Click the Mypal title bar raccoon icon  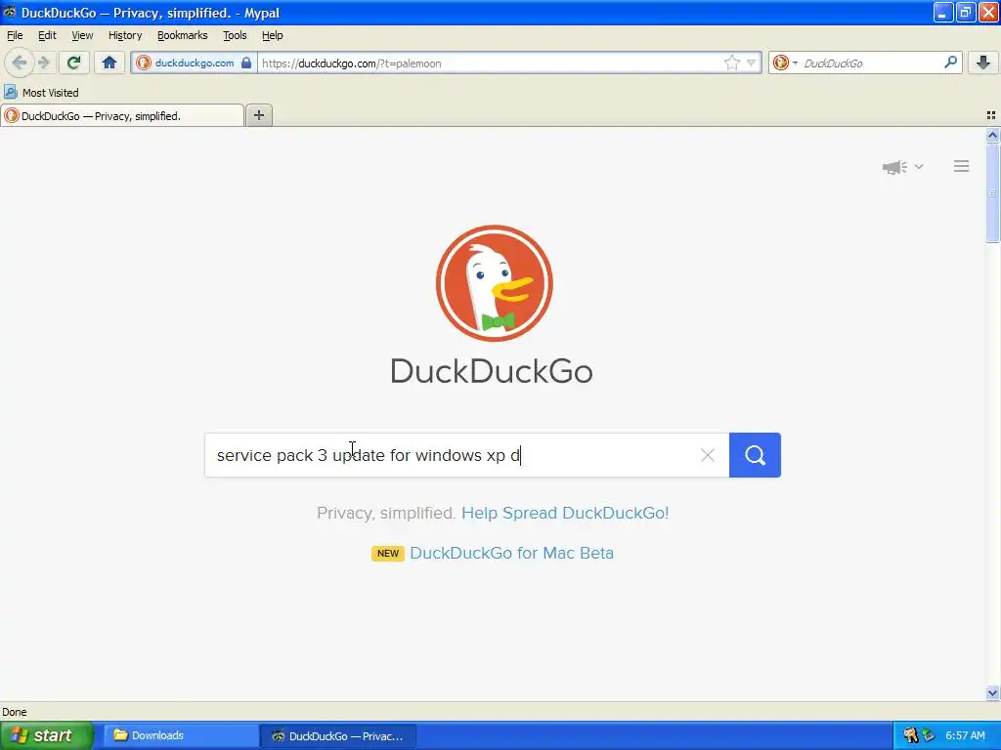click(10, 12)
